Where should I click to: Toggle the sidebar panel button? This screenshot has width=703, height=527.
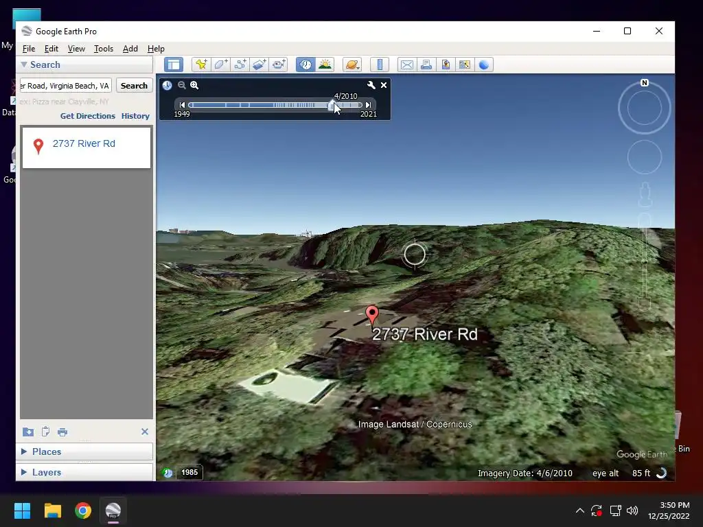174,65
